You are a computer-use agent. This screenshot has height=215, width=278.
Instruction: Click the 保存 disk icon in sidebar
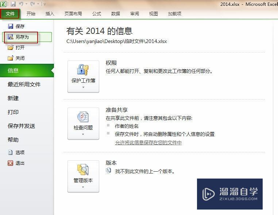[x=11, y=26]
